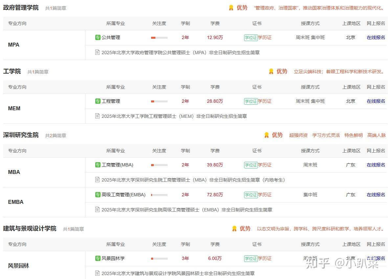Screen dimensions: 388x279
Task: Click the 关注度 bar for 工商管理(MBA)
Action: point(159,165)
